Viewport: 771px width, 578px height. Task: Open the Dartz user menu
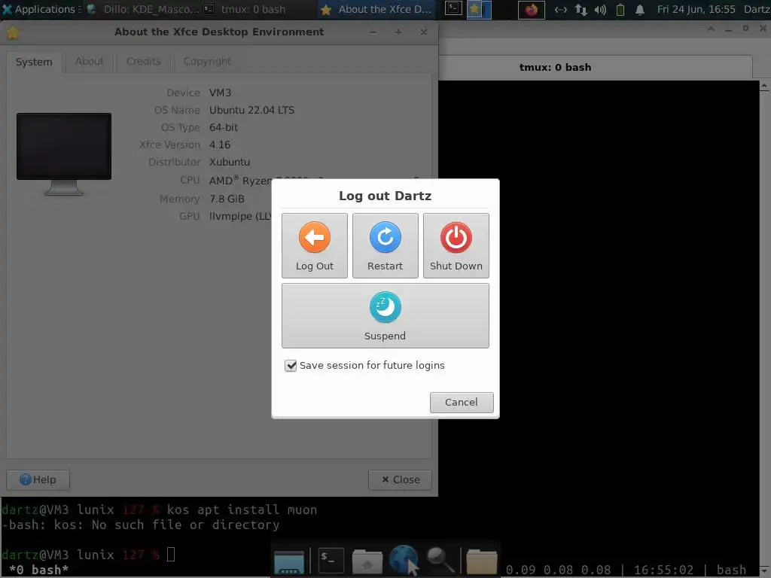tap(756, 9)
